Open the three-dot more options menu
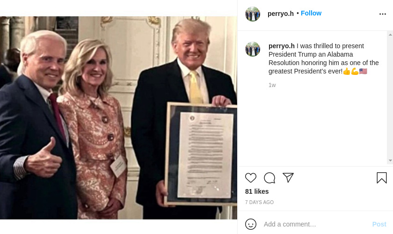 [383, 14]
